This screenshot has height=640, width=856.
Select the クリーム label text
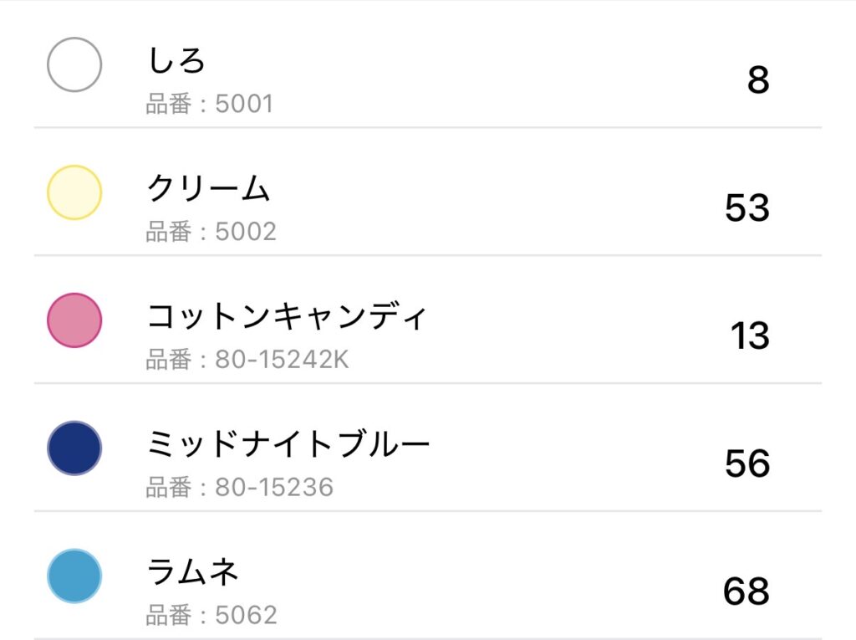tap(209, 189)
